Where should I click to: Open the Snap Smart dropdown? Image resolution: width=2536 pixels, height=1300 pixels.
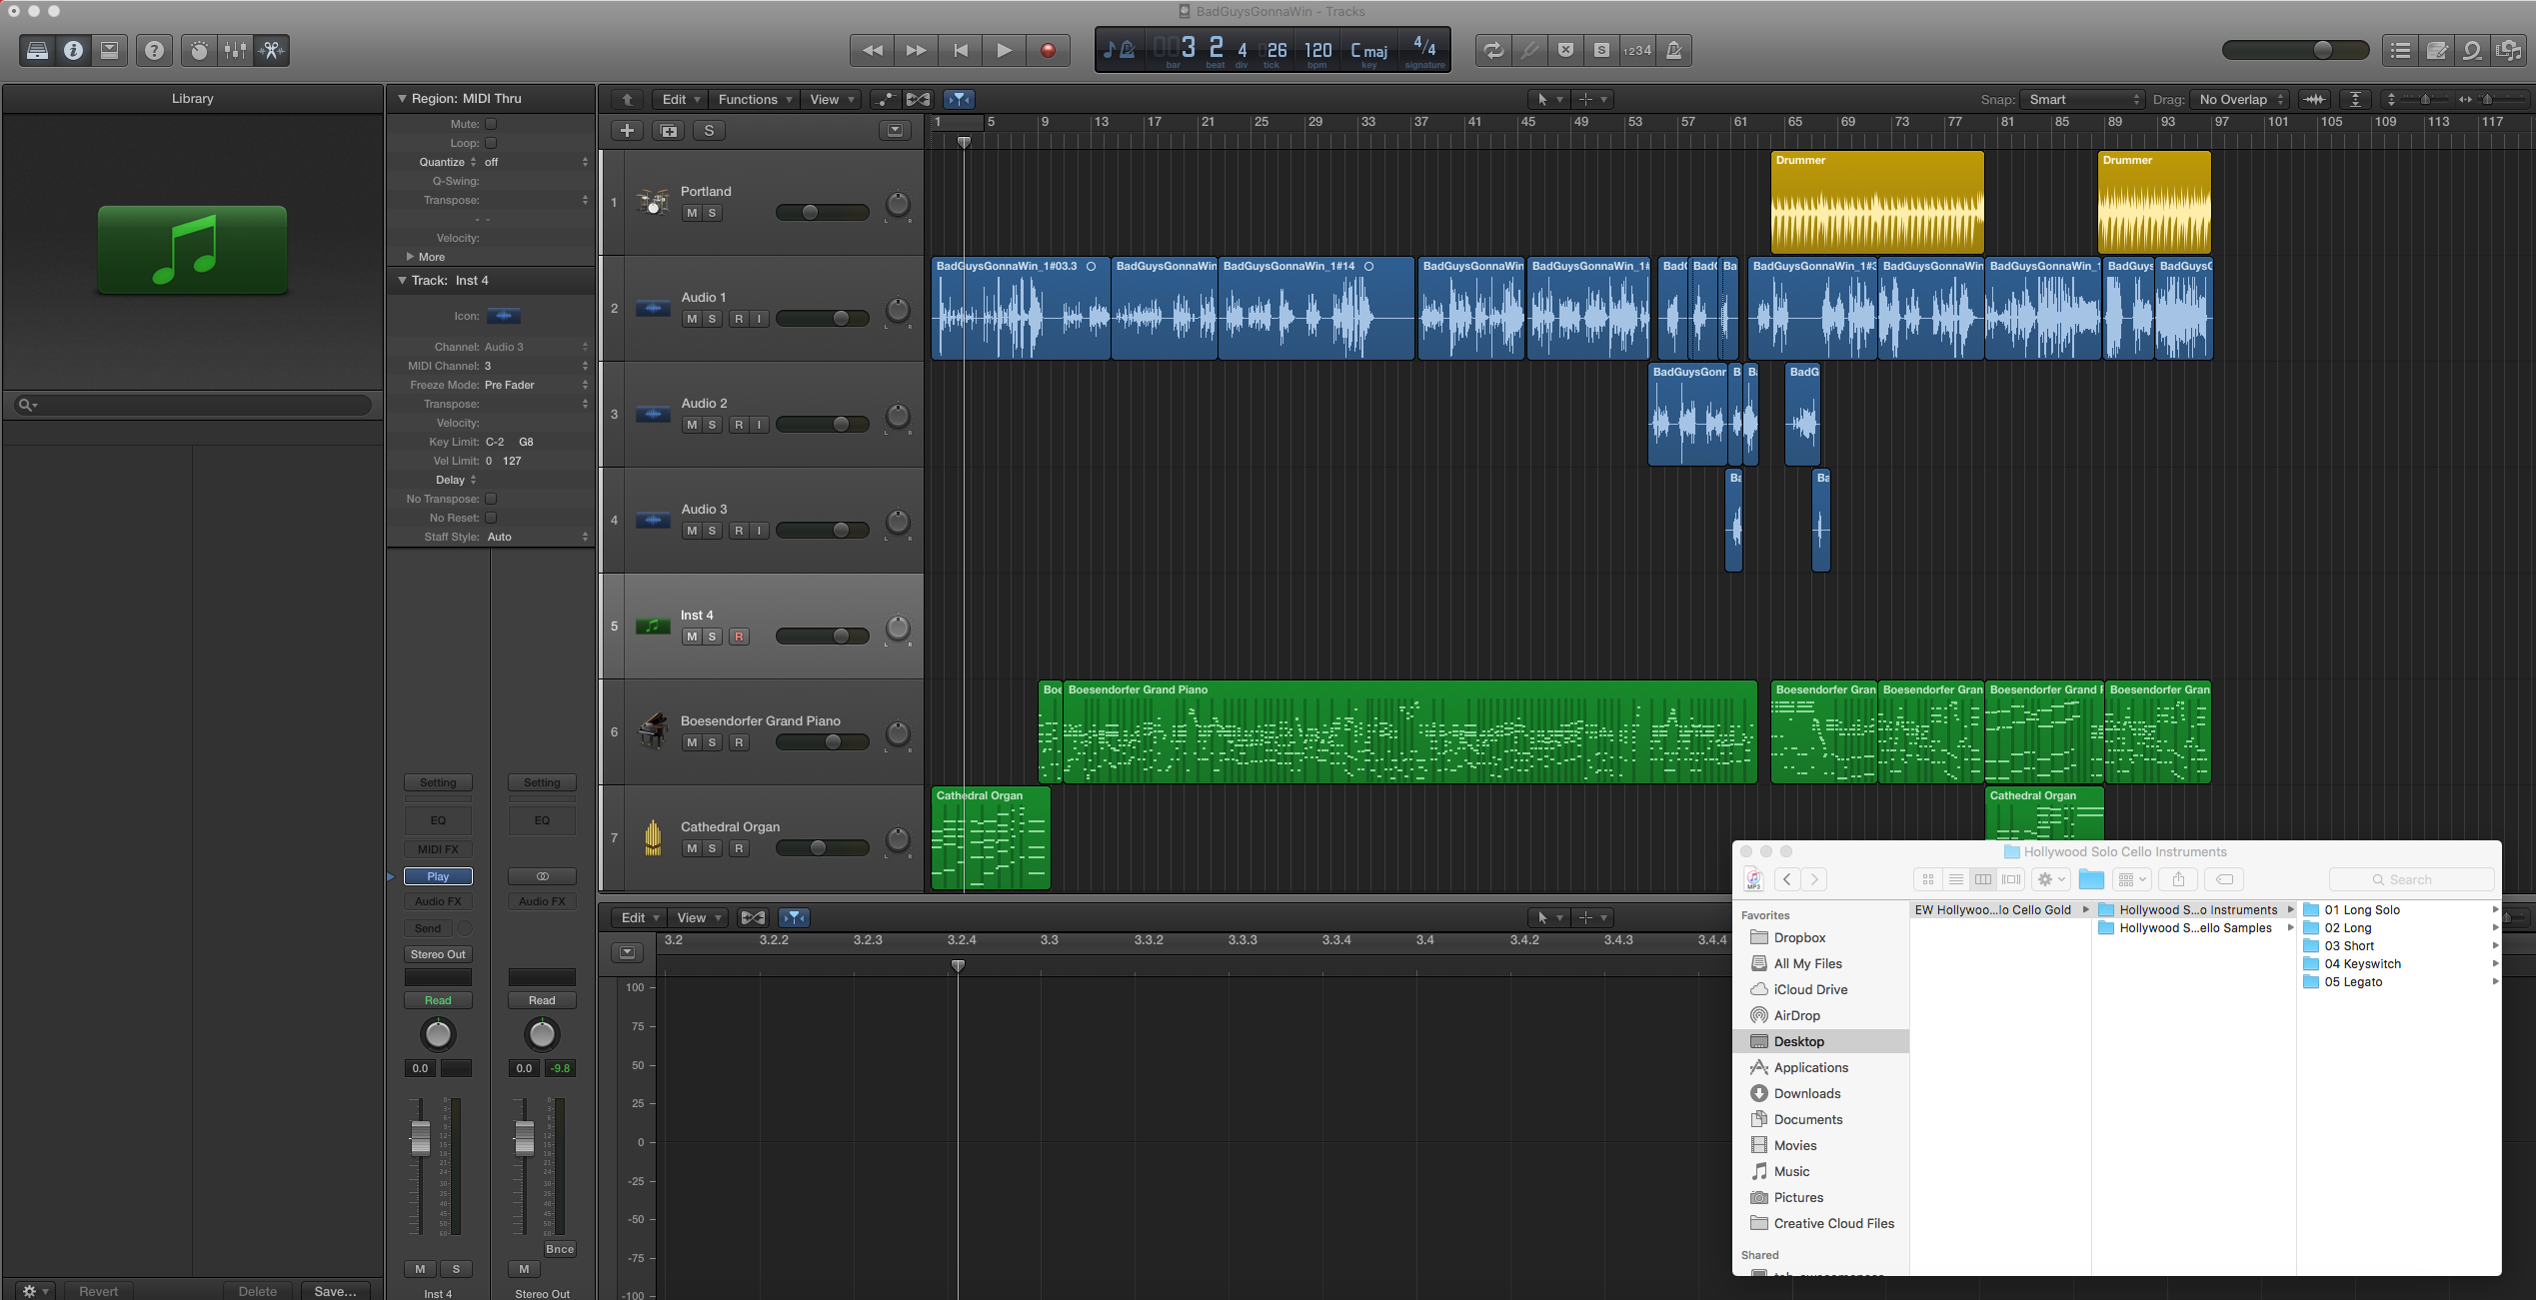pyautogui.click(x=2084, y=99)
